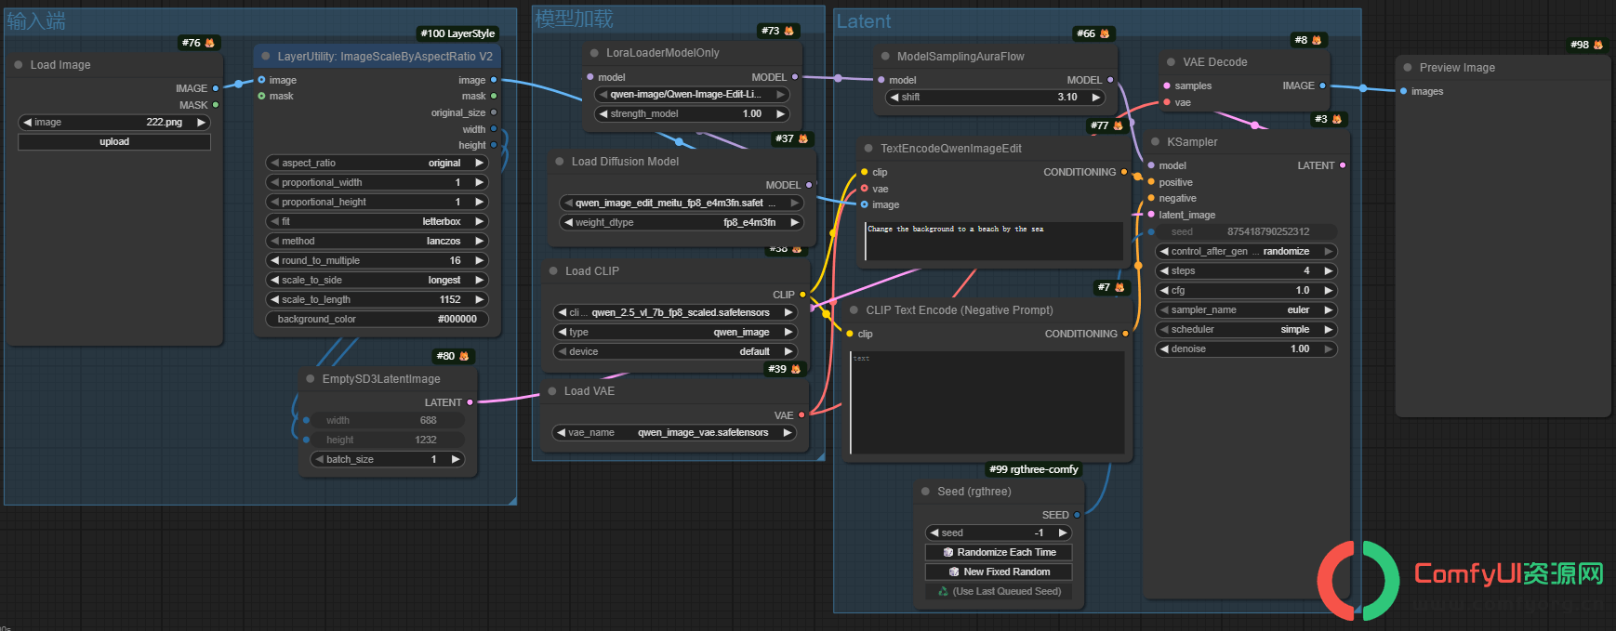Open the device dropdown in Load CLIP
This screenshot has width=1616, height=631.
[x=675, y=352]
